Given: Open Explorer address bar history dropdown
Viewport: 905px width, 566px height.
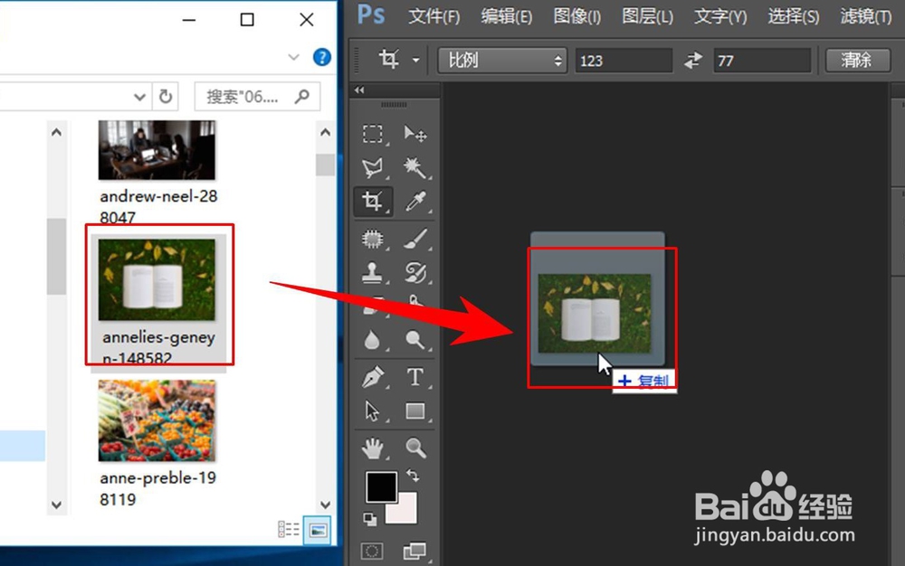Looking at the screenshot, I should point(139,97).
